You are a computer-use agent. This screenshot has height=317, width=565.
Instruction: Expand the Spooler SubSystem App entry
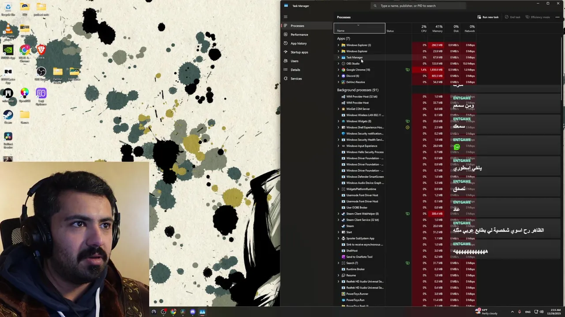click(x=338, y=238)
